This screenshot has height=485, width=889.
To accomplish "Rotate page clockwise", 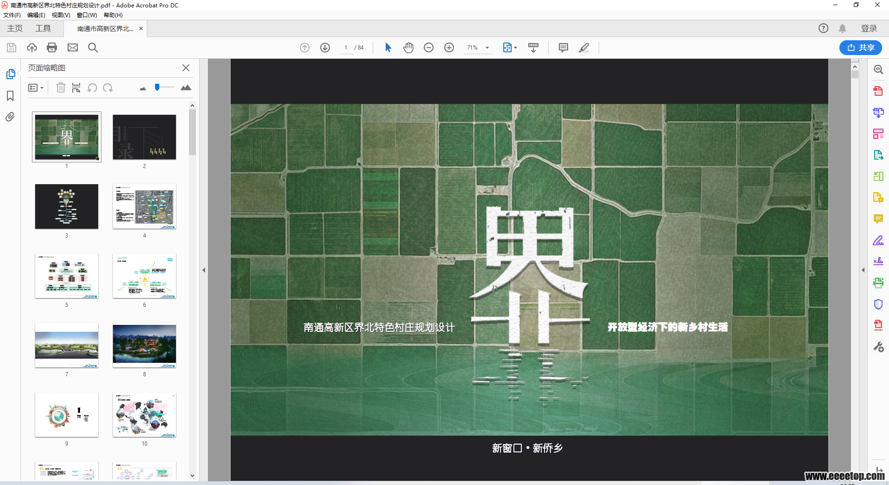I will pos(108,88).
